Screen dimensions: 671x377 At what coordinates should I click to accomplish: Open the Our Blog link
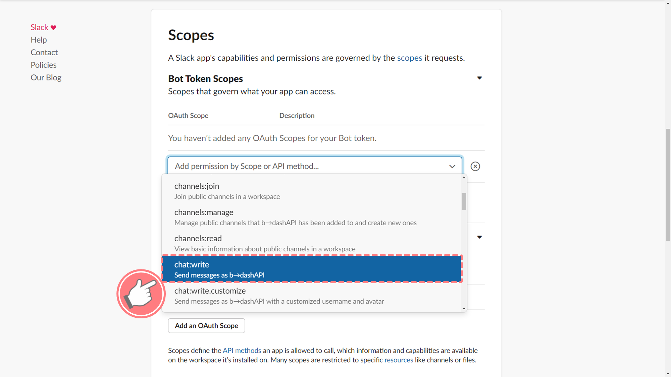pos(46,77)
